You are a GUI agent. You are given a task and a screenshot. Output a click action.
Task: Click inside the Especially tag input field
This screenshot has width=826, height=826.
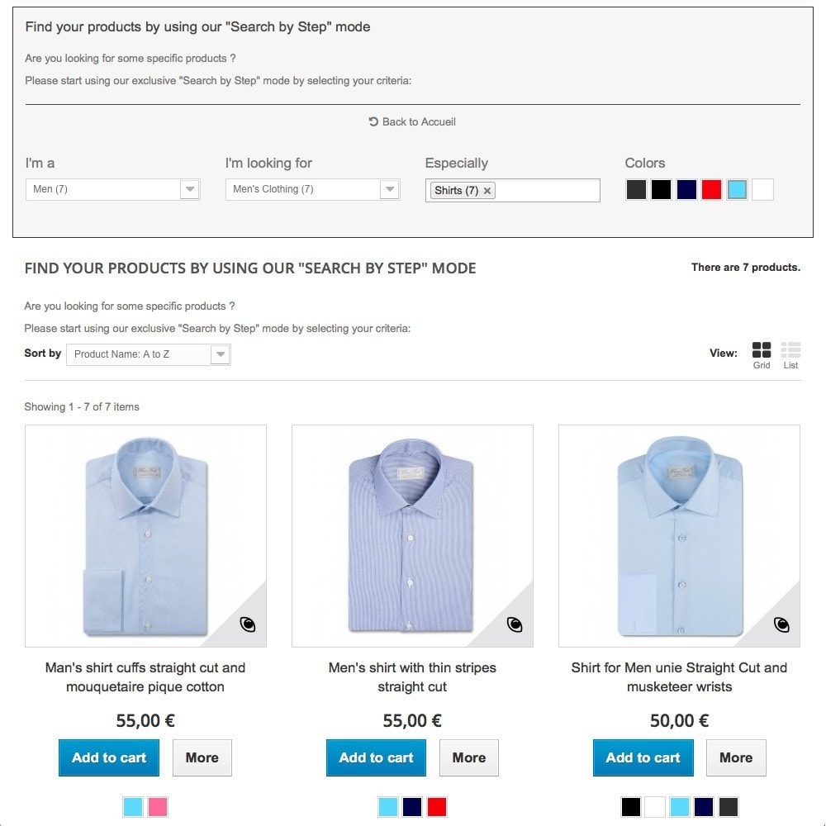click(547, 191)
